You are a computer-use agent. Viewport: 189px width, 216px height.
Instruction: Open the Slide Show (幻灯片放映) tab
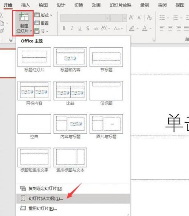(121, 5)
